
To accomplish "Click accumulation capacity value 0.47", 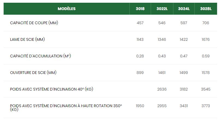I will 184,56.
